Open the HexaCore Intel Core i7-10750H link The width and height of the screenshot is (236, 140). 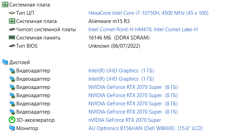[148, 13]
